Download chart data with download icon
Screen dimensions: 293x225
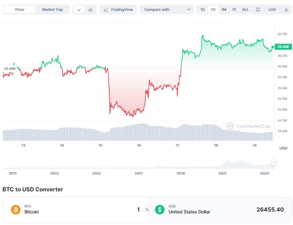coord(286,9)
